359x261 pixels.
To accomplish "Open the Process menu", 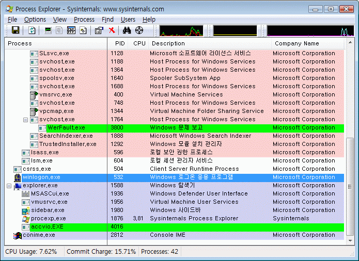I will (x=84, y=20).
